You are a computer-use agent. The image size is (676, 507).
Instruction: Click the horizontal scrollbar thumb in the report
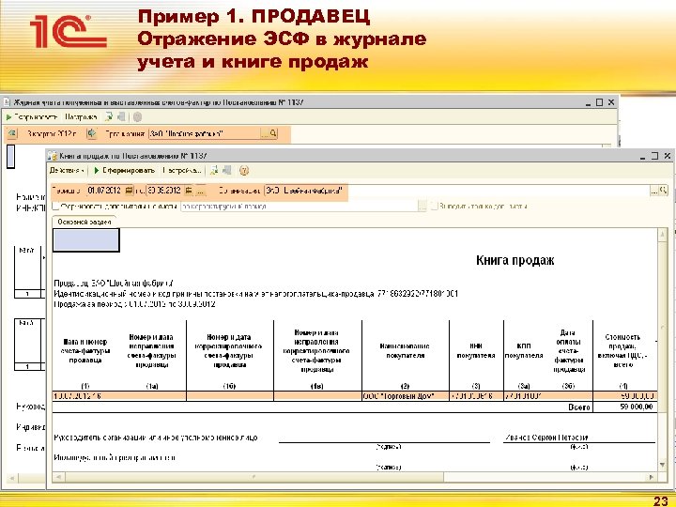coord(253,477)
